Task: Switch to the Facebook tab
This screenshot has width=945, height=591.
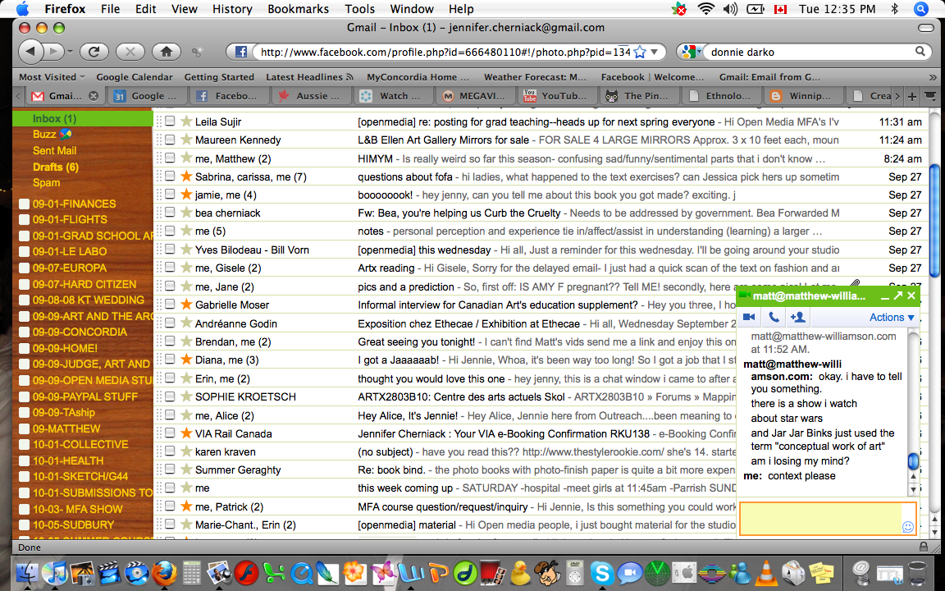Action: [228, 96]
